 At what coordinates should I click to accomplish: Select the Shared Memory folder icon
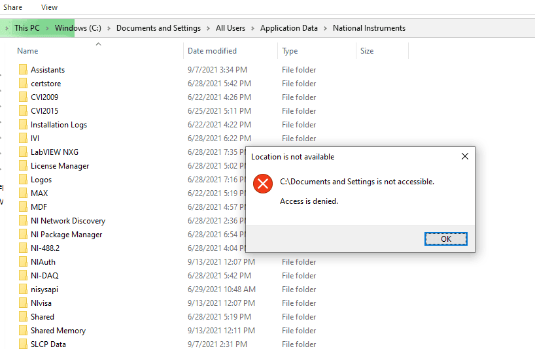coord(23,331)
